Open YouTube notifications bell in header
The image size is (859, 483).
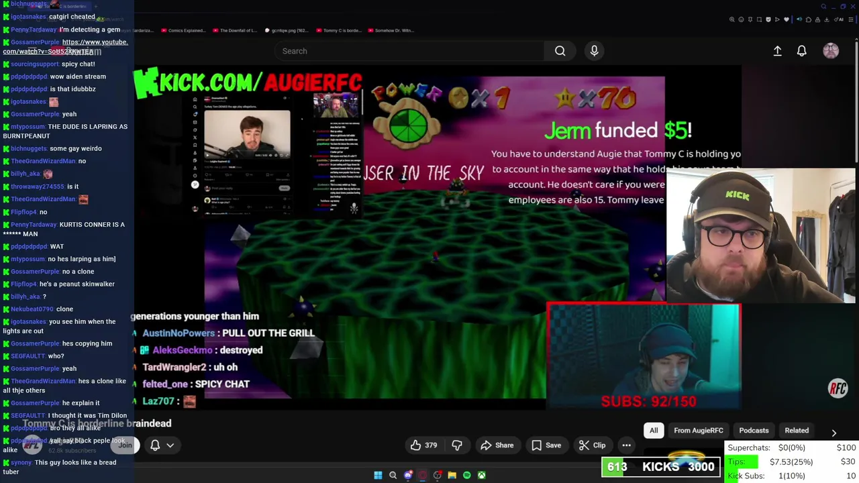pos(801,51)
